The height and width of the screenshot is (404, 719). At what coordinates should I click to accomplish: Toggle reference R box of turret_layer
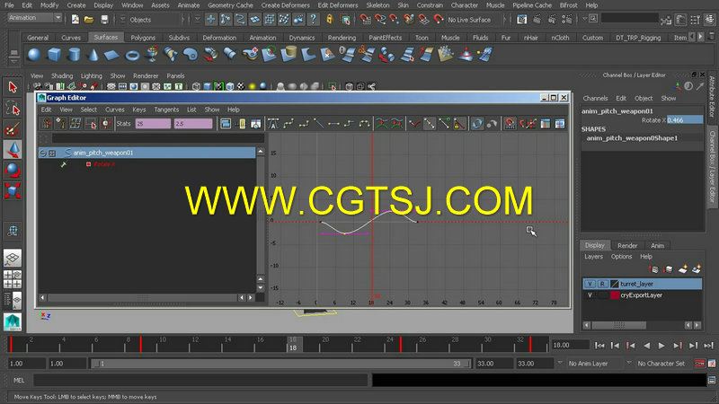tap(602, 284)
